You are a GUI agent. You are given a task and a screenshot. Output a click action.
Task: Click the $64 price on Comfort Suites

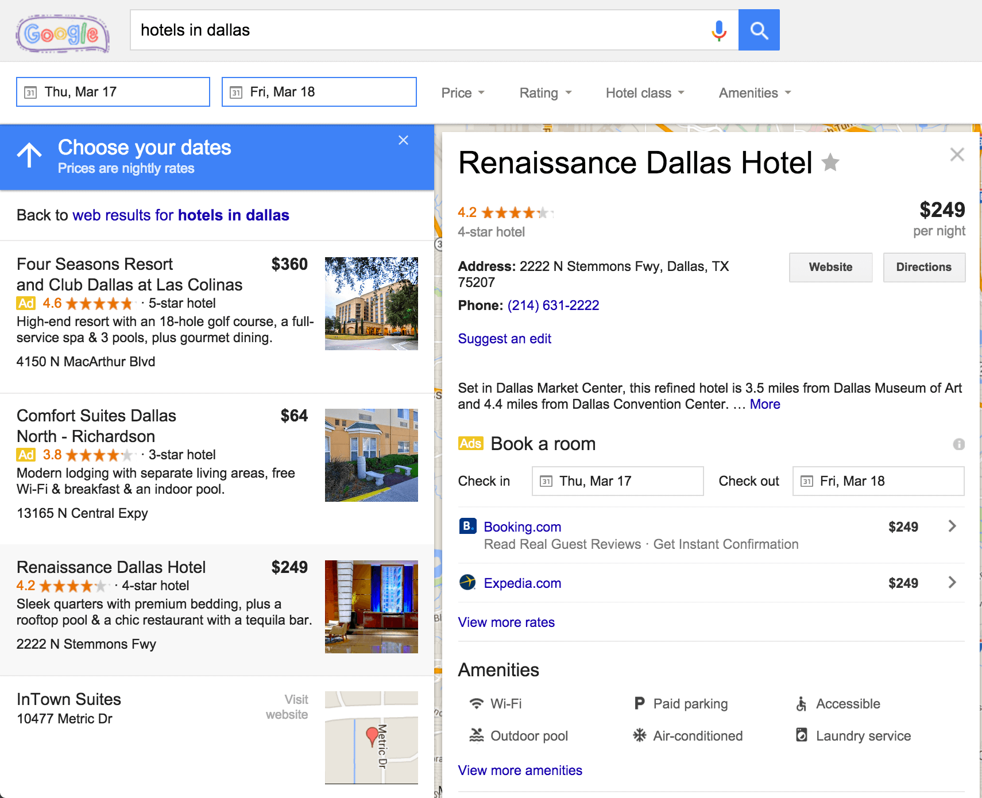point(294,416)
